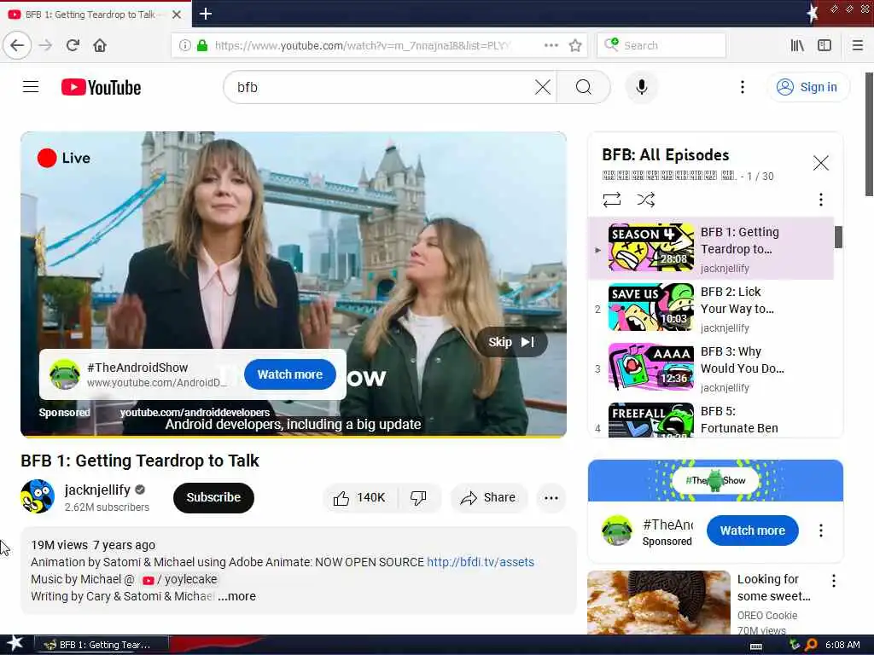Click Watch more in the sidebar sponsored card
This screenshot has width=874, height=655.
(753, 530)
